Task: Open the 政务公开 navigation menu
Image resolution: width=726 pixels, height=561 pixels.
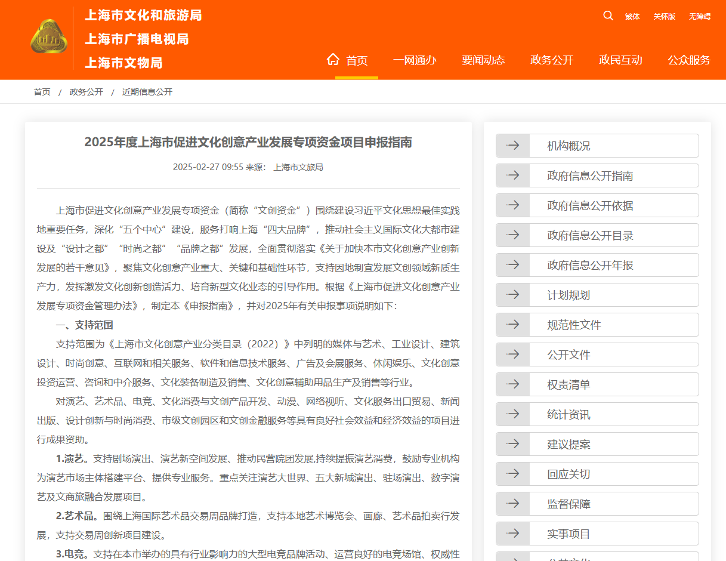Action: [x=552, y=60]
